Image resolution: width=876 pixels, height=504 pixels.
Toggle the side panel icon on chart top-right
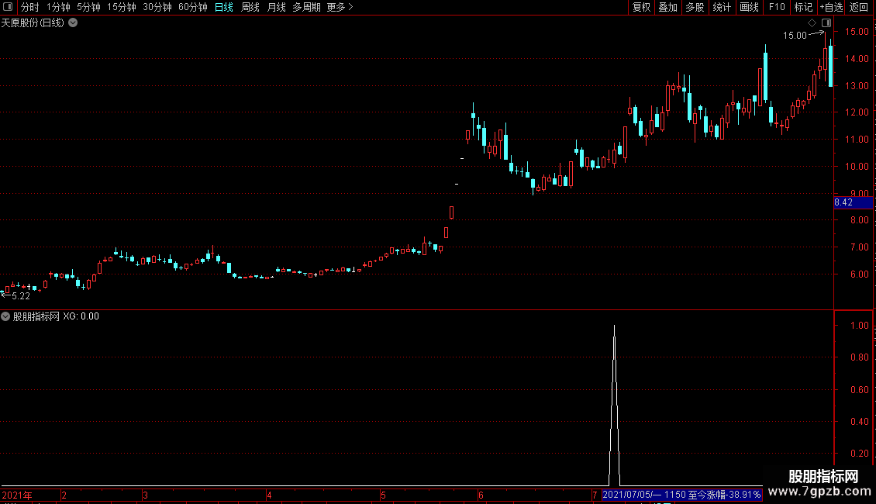click(826, 23)
